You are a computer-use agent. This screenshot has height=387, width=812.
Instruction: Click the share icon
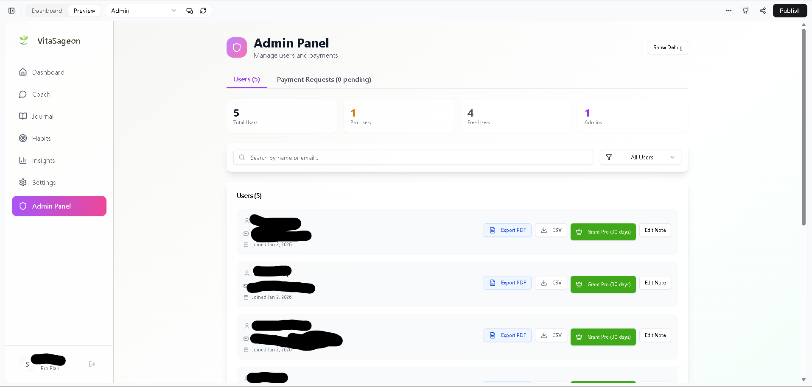(x=763, y=11)
